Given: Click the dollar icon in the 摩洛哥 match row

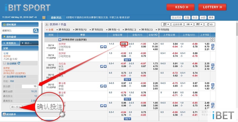Looking at the screenshot, I should (213, 85).
